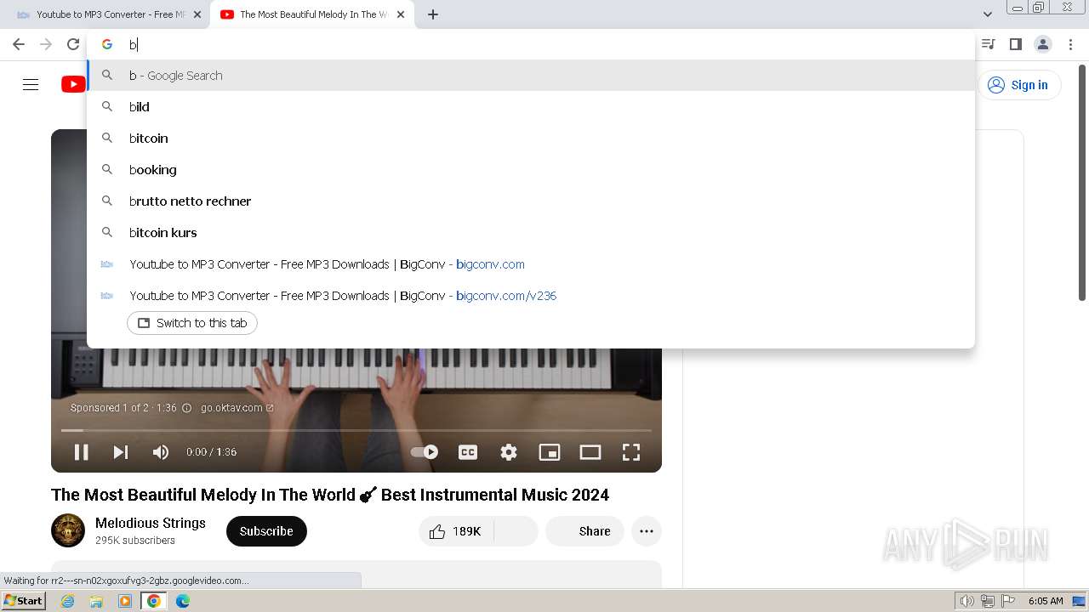
Task: Toggle closed captions CC button
Action: (468, 452)
